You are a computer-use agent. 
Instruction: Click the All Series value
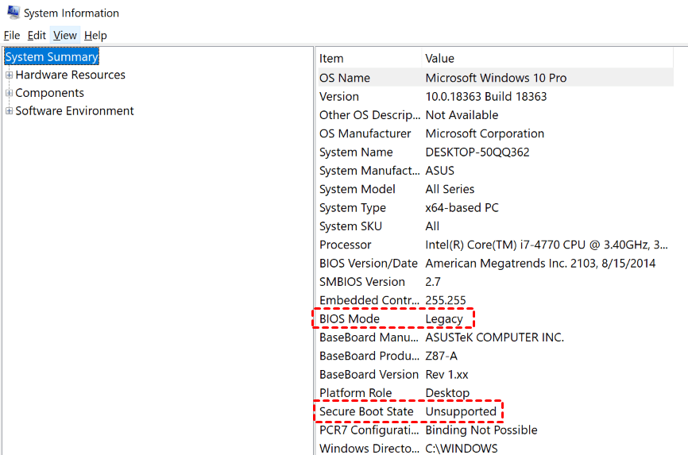pyautogui.click(x=450, y=189)
